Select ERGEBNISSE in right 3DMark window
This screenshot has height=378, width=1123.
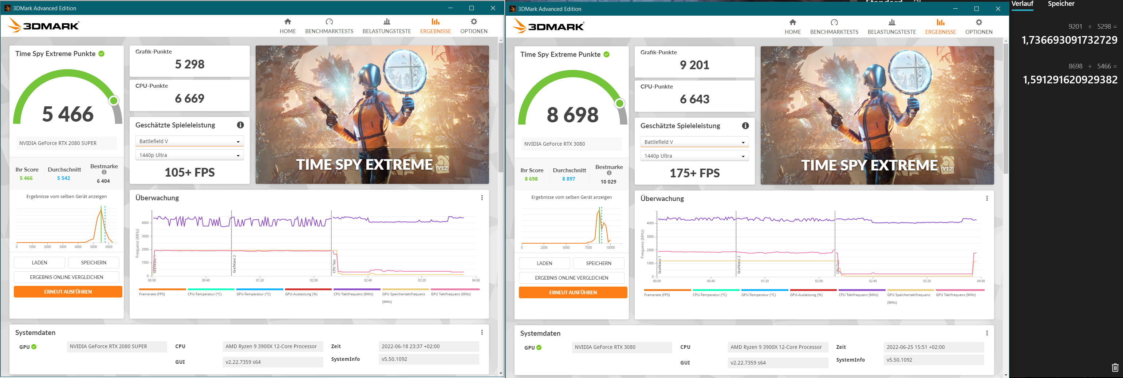click(940, 27)
